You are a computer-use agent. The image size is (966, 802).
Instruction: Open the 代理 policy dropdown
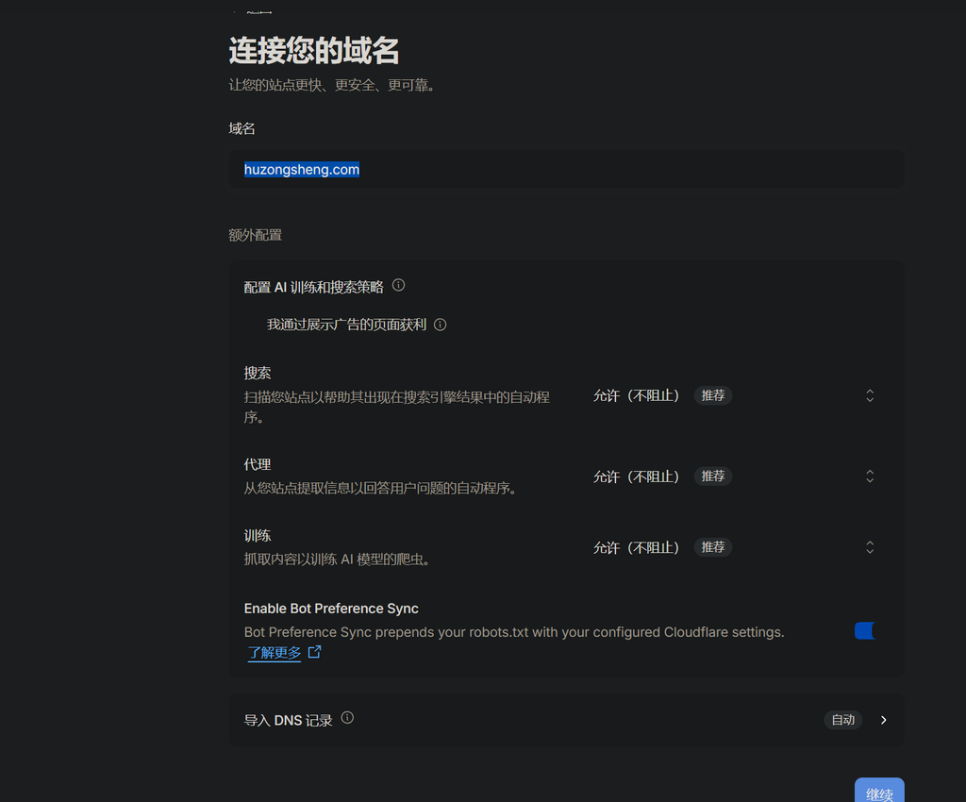pyautogui.click(x=733, y=476)
